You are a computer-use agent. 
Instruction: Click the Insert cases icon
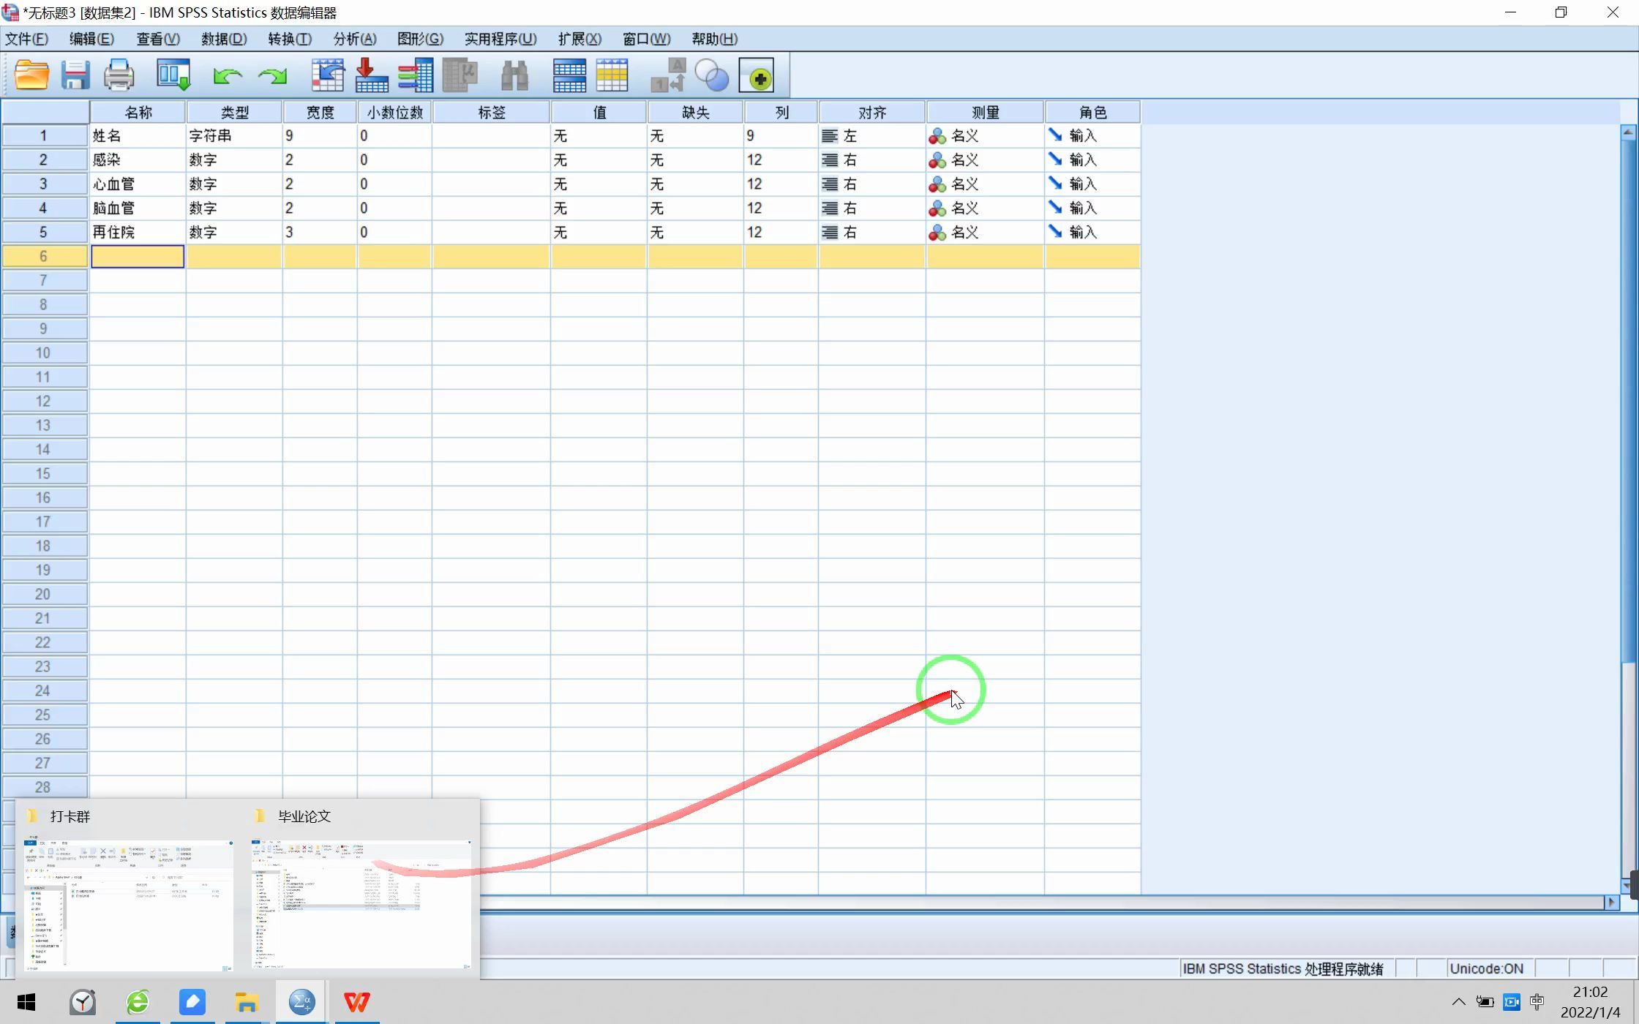tap(569, 75)
